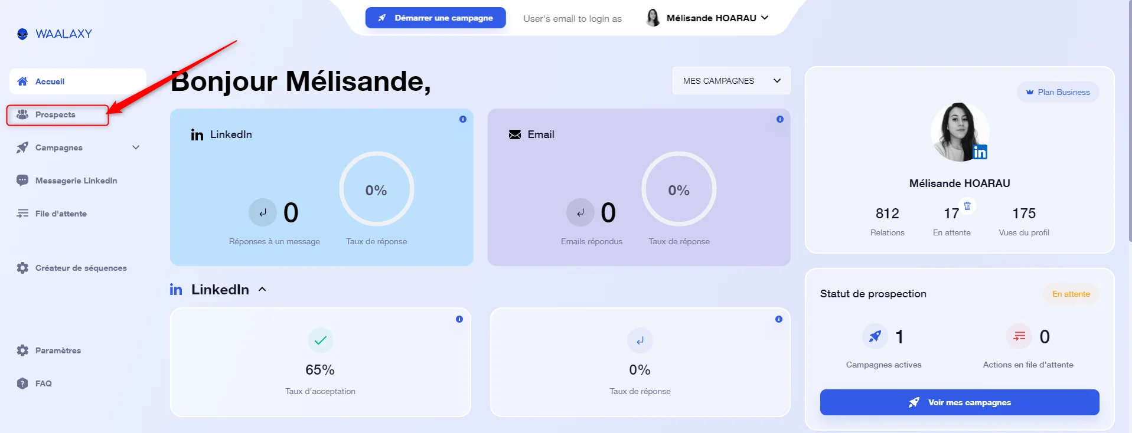Image resolution: width=1132 pixels, height=433 pixels.
Task: Click the crown icon on Plan Business badge
Action: click(1030, 92)
